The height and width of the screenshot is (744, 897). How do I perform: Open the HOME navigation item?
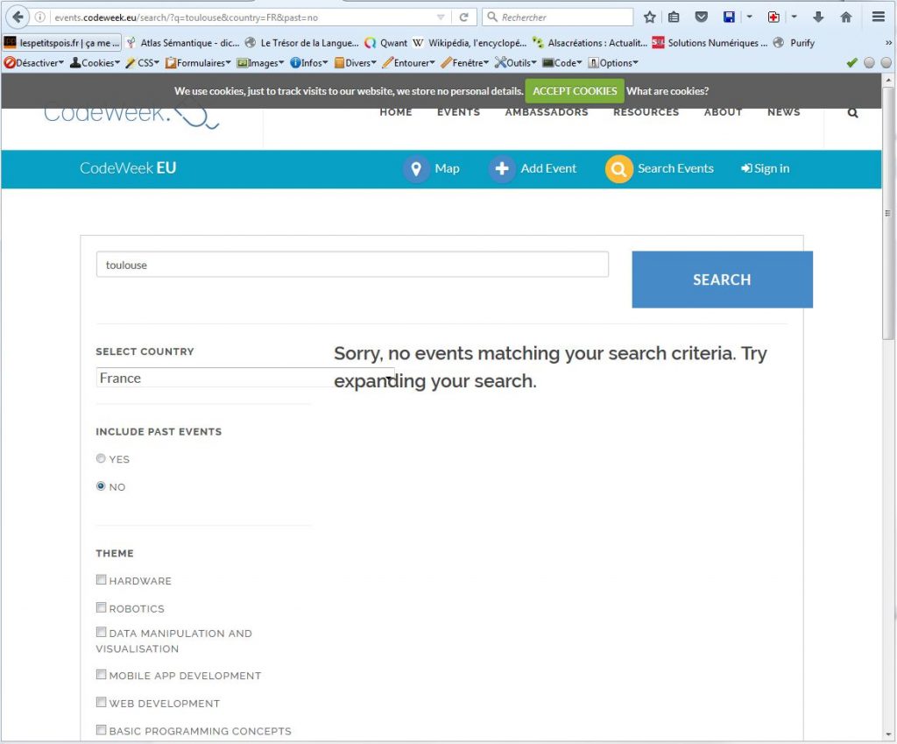tap(396, 113)
